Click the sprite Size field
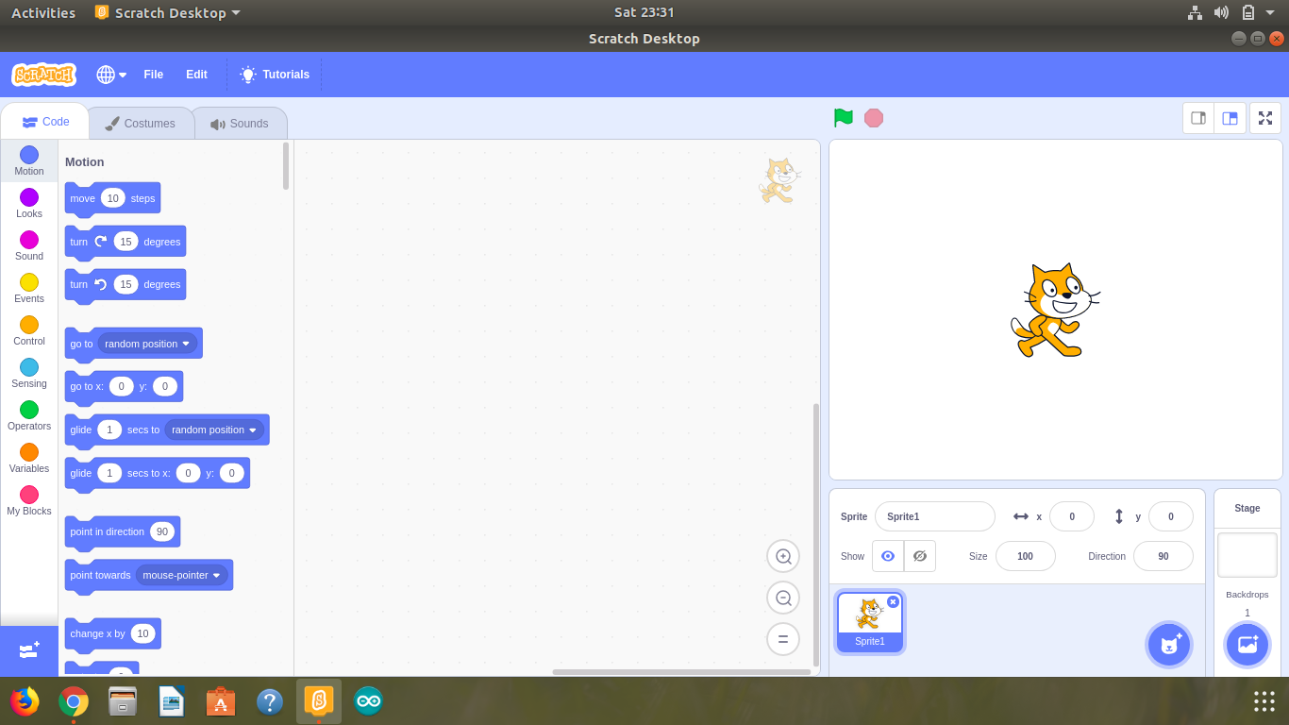This screenshot has height=725, width=1289. pos(1026,556)
